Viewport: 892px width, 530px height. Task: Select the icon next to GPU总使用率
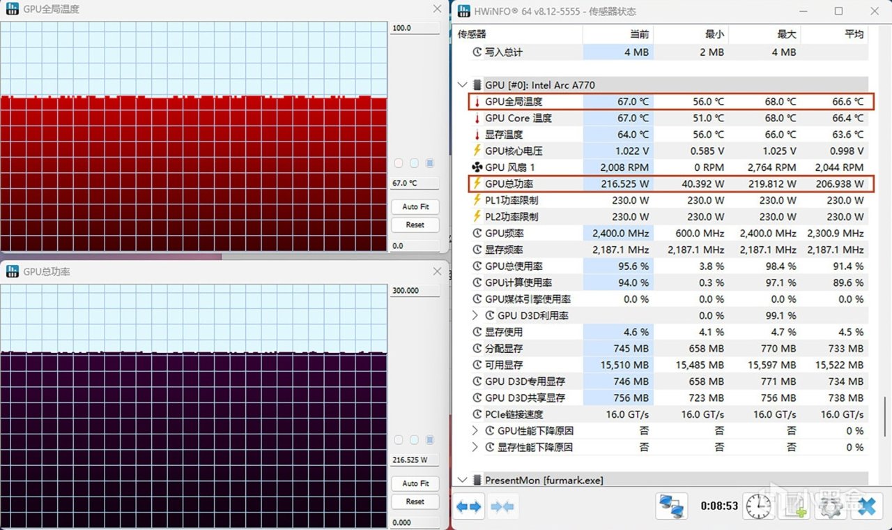pos(477,266)
